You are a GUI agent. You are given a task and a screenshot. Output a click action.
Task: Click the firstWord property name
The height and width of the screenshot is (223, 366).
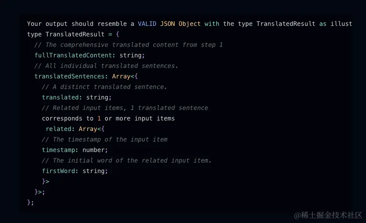tap(59, 171)
